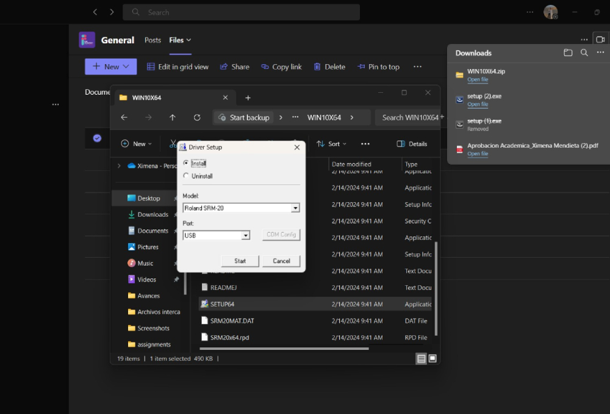Sort by Date modified column header

[x=351, y=164]
